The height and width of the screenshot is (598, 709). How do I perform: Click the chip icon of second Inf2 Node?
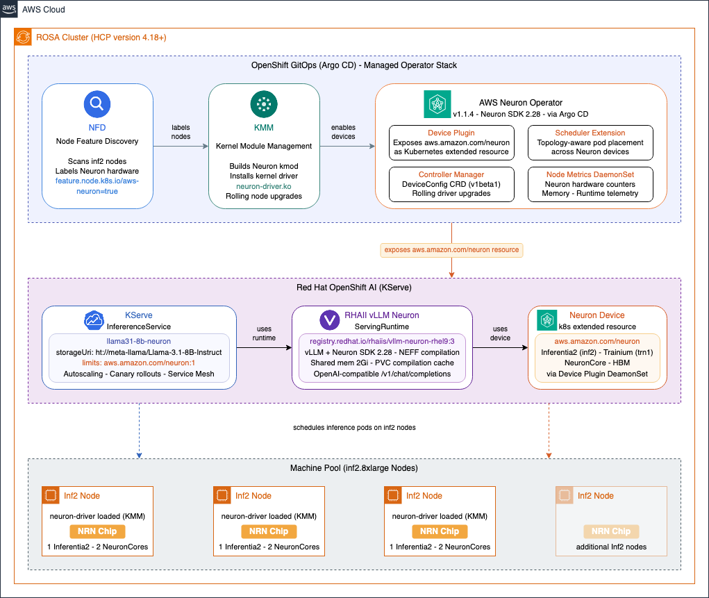click(222, 495)
